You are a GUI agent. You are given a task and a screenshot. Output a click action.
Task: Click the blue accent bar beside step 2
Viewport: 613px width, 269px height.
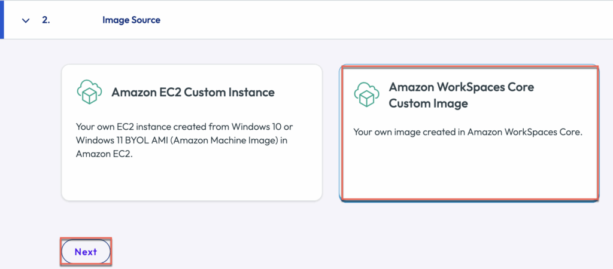pos(2,20)
